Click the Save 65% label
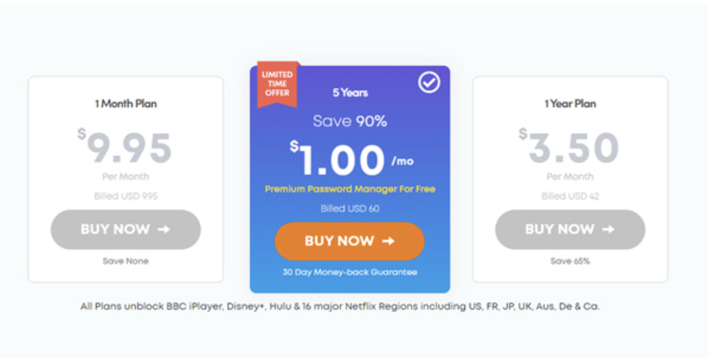Screen dimensions: 708x358 [570, 261]
